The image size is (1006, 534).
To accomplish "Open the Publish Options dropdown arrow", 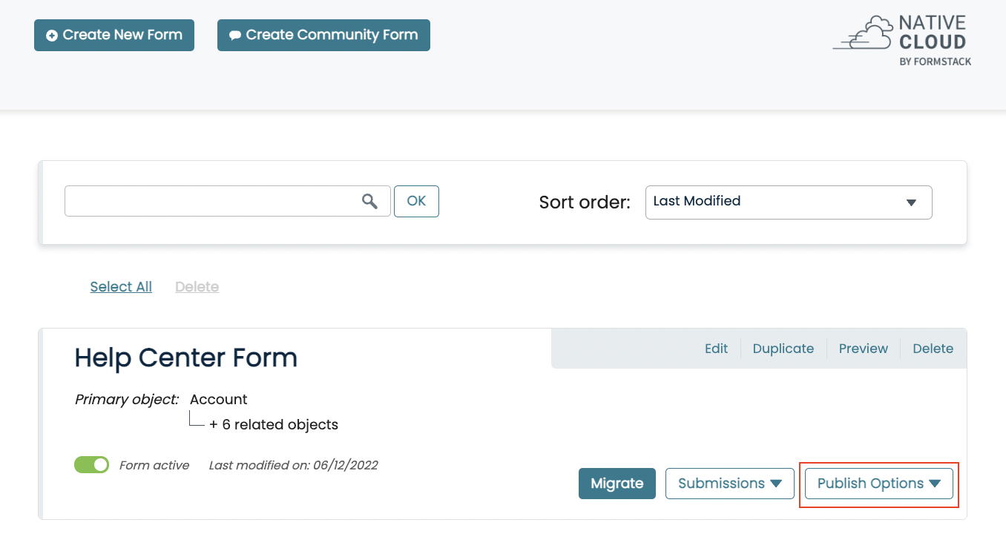I will point(935,483).
